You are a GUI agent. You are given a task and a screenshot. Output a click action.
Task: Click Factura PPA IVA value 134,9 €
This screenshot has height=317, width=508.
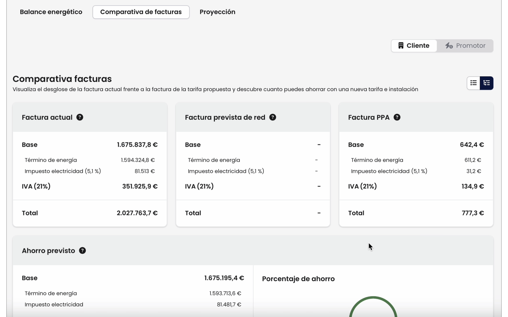click(473, 186)
